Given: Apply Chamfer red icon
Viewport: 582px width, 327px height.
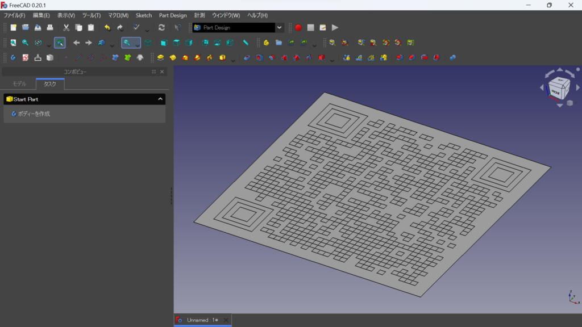Looking at the screenshot, I should click(412, 57).
